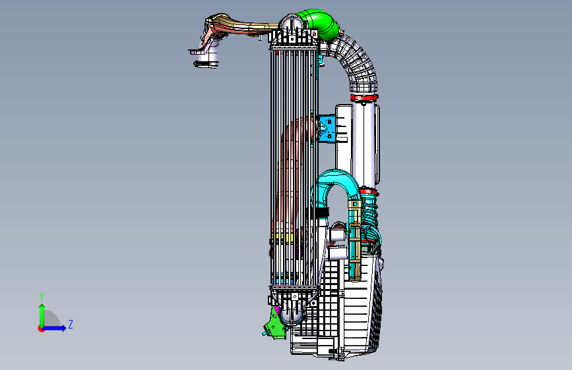The image size is (572, 370).
Task: Select the tan vertical strap
Action: [x=354, y=240]
